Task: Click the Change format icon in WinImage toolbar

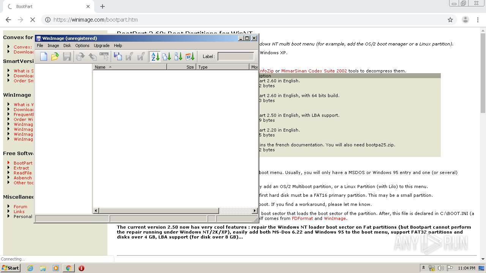Action: (104, 56)
